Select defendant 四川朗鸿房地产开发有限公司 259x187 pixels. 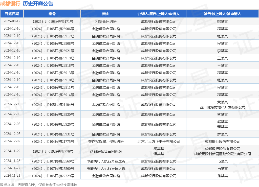[x=223, y=107]
